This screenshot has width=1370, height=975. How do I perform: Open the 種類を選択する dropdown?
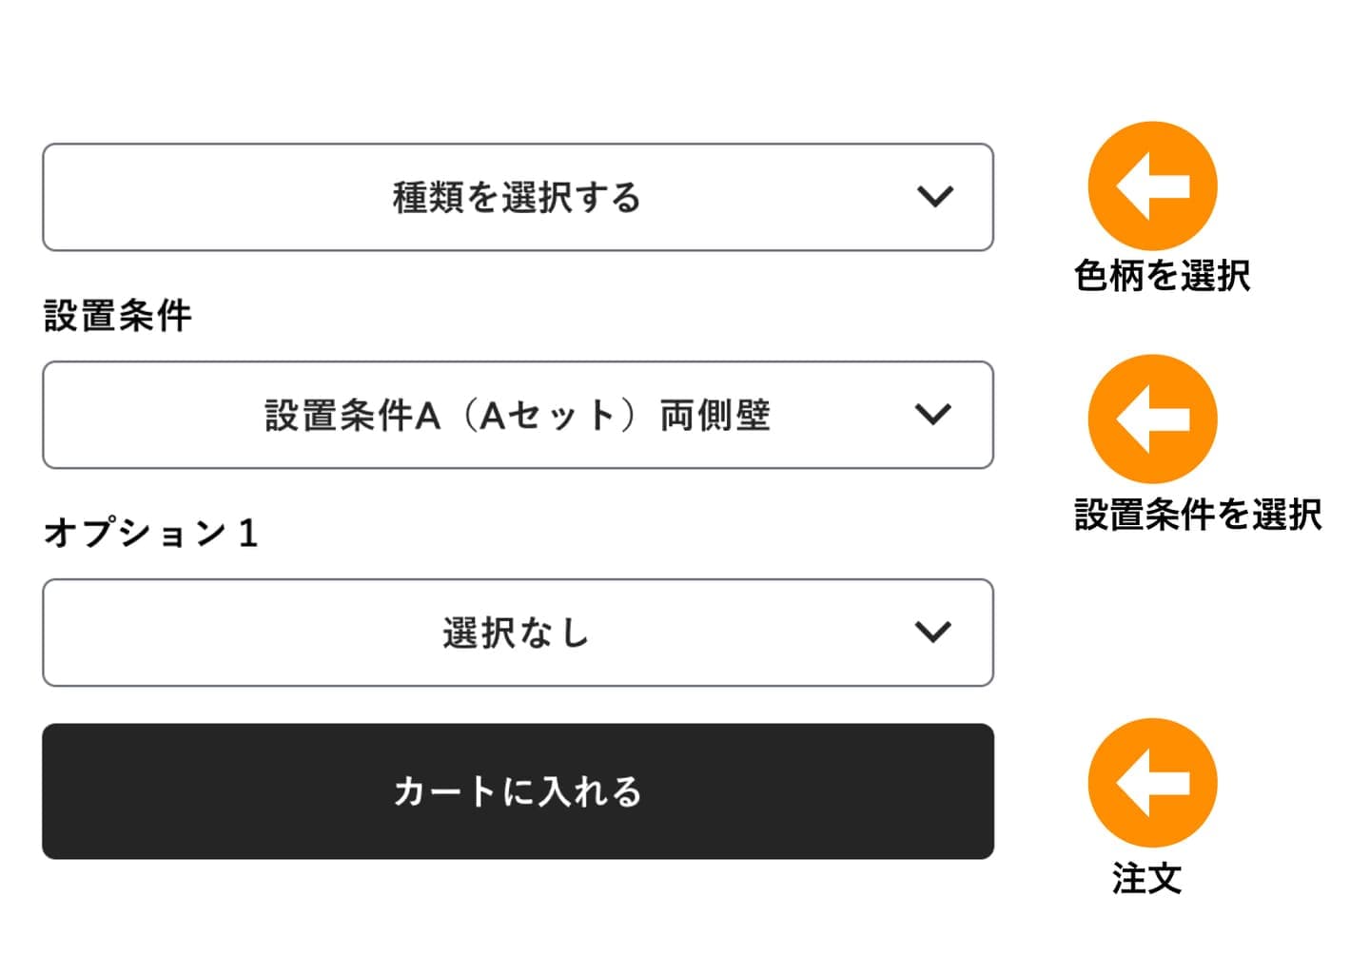point(518,197)
